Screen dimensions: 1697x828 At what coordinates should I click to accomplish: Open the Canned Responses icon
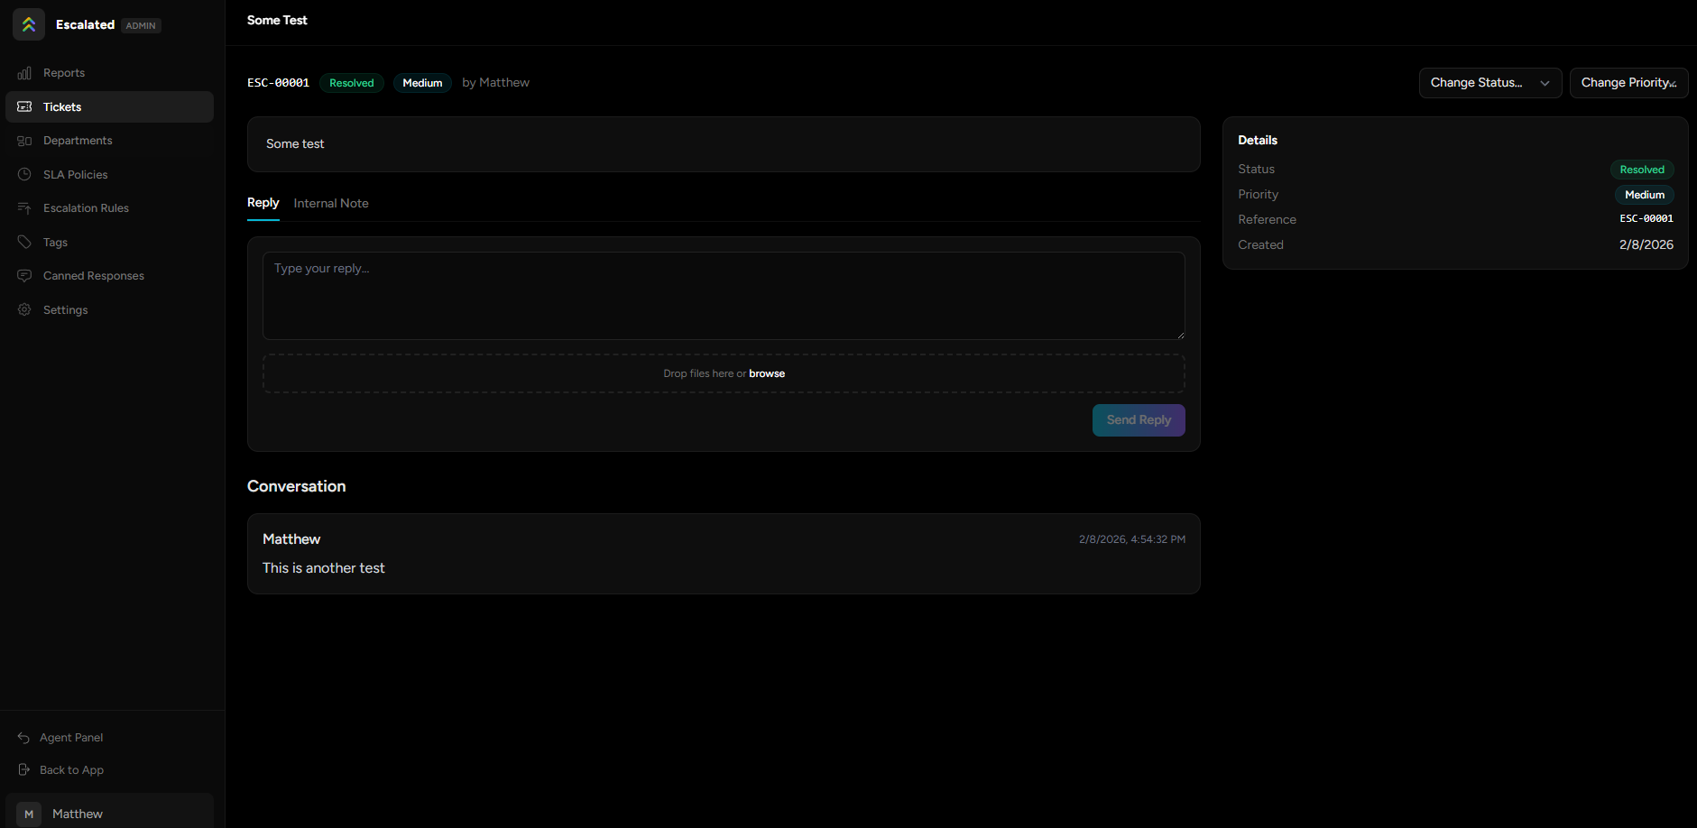pos(24,275)
